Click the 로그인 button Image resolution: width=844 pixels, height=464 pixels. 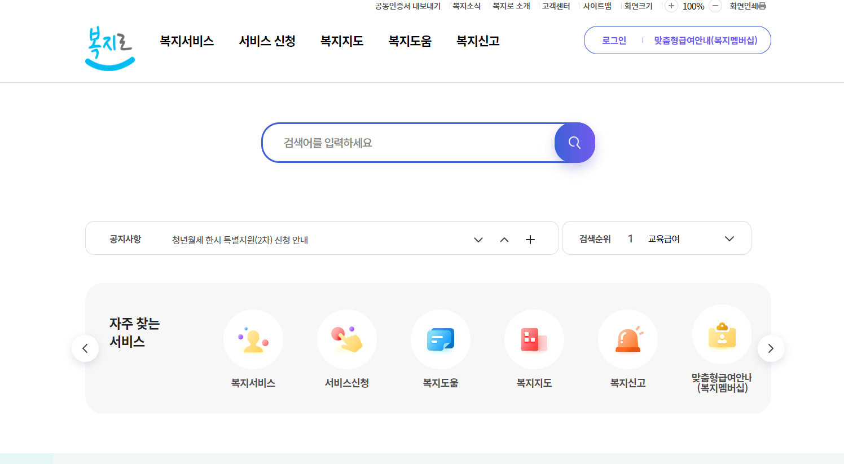coord(613,40)
